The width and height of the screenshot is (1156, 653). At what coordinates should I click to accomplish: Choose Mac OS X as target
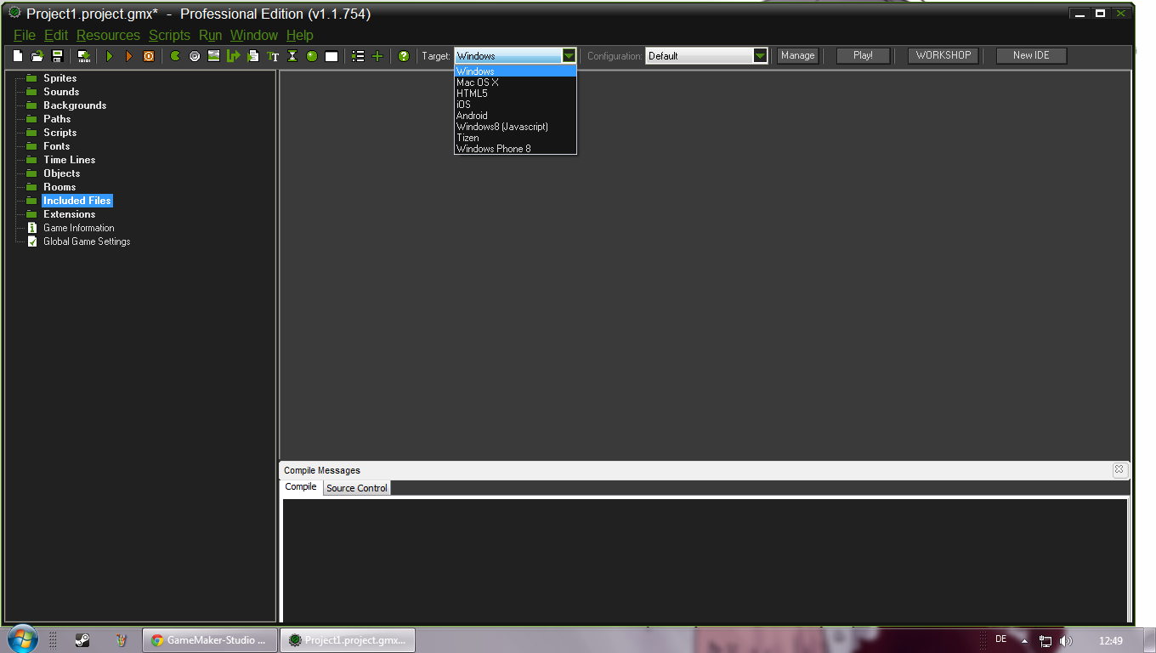(x=515, y=82)
